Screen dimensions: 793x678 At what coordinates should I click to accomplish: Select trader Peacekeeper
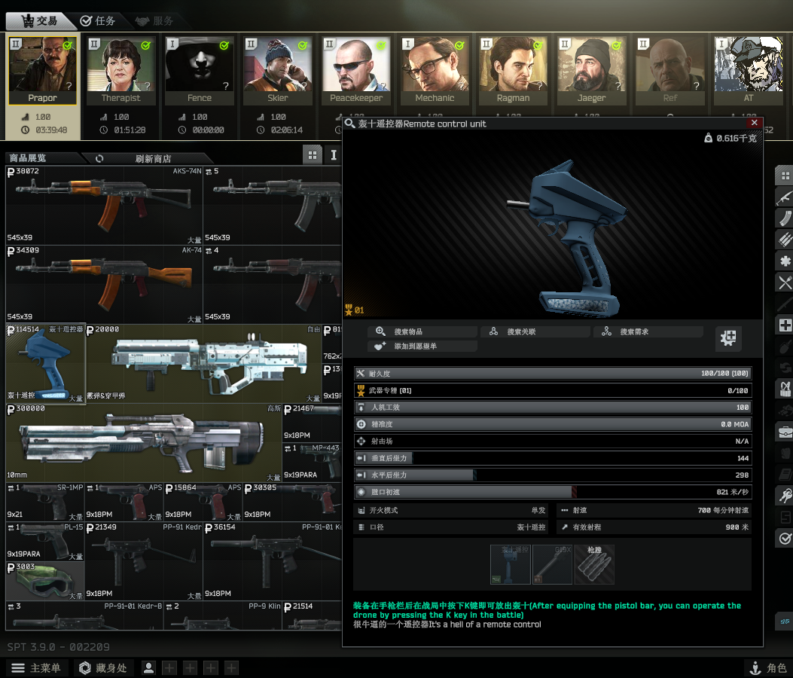(356, 70)
